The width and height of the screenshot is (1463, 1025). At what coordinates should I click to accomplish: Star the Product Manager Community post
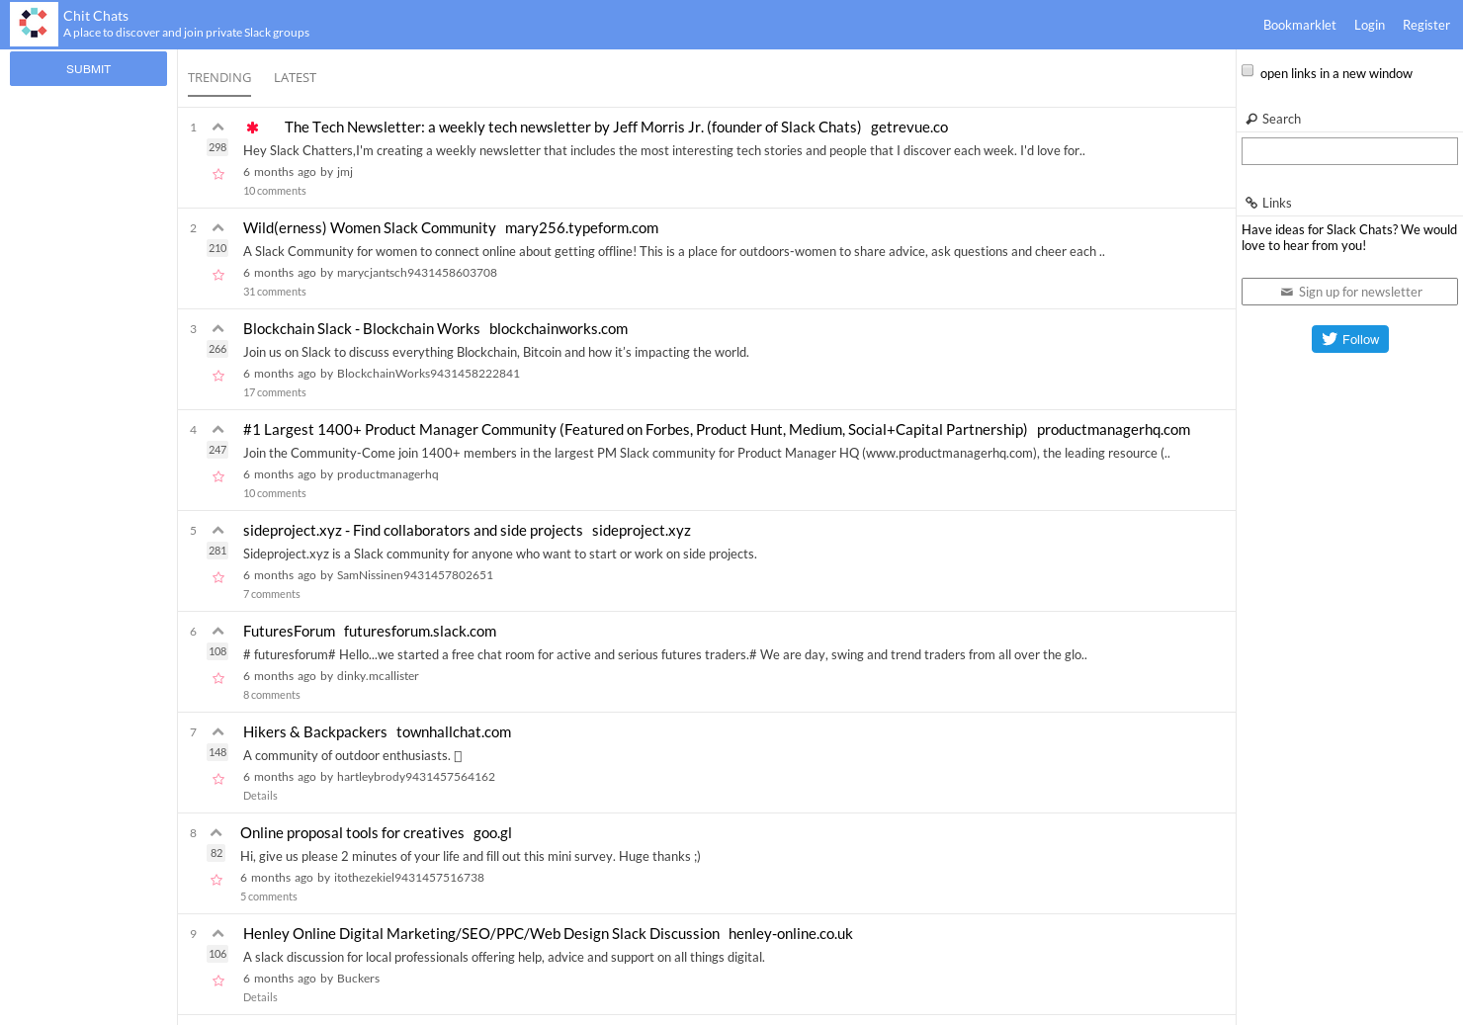[x=218, y=476]
